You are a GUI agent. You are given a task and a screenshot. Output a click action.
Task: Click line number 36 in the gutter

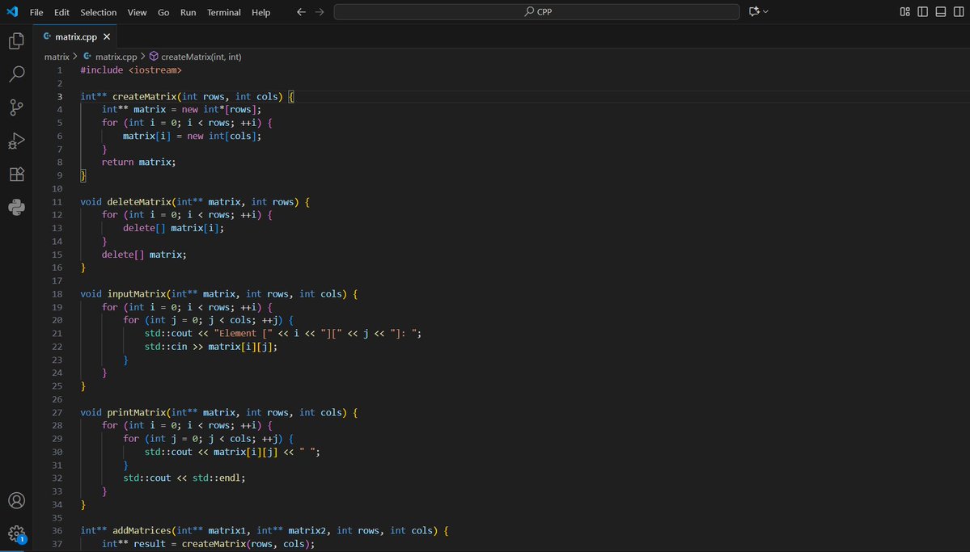pos(57,530)
